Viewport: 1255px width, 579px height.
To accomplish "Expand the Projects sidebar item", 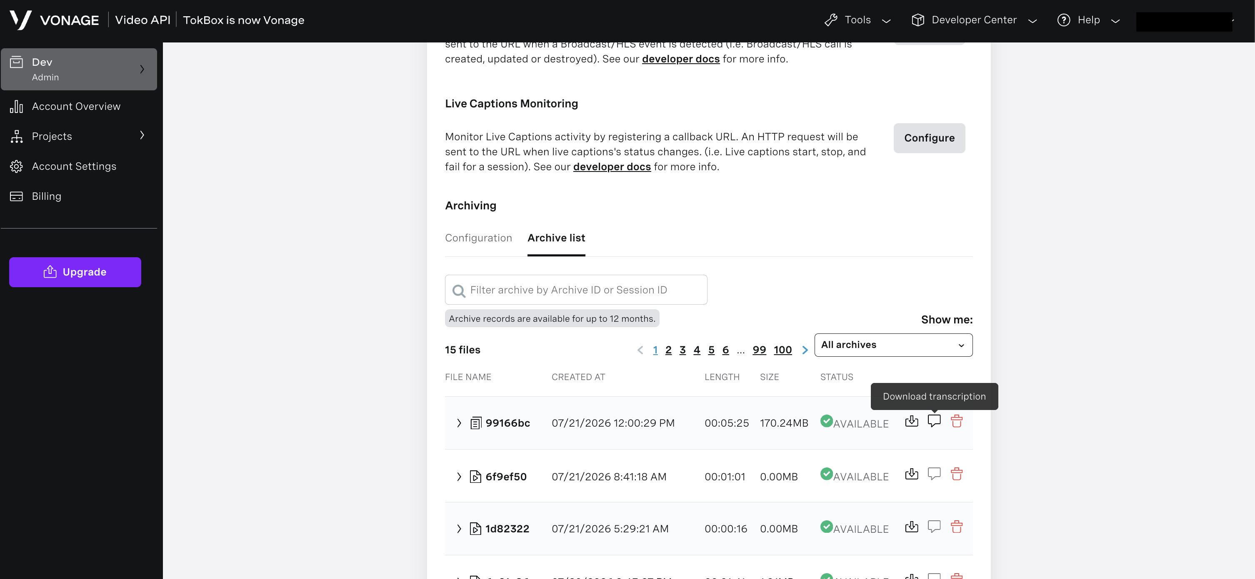I will [x=78, y=136].
